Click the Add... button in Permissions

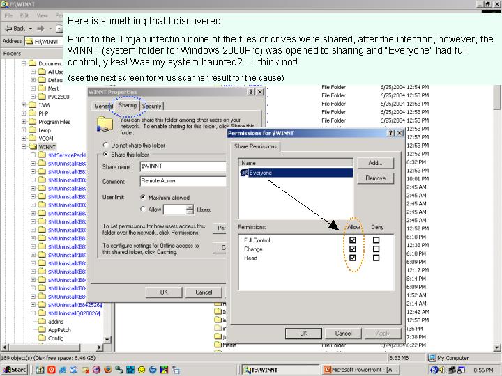click(x=375, y=163)
